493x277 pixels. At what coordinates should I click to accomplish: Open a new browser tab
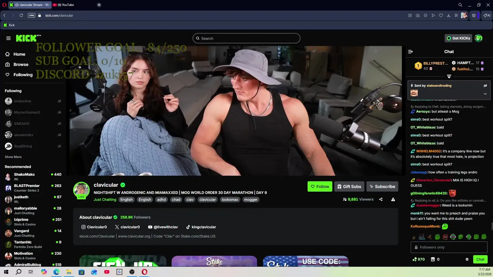pos(99,5)
